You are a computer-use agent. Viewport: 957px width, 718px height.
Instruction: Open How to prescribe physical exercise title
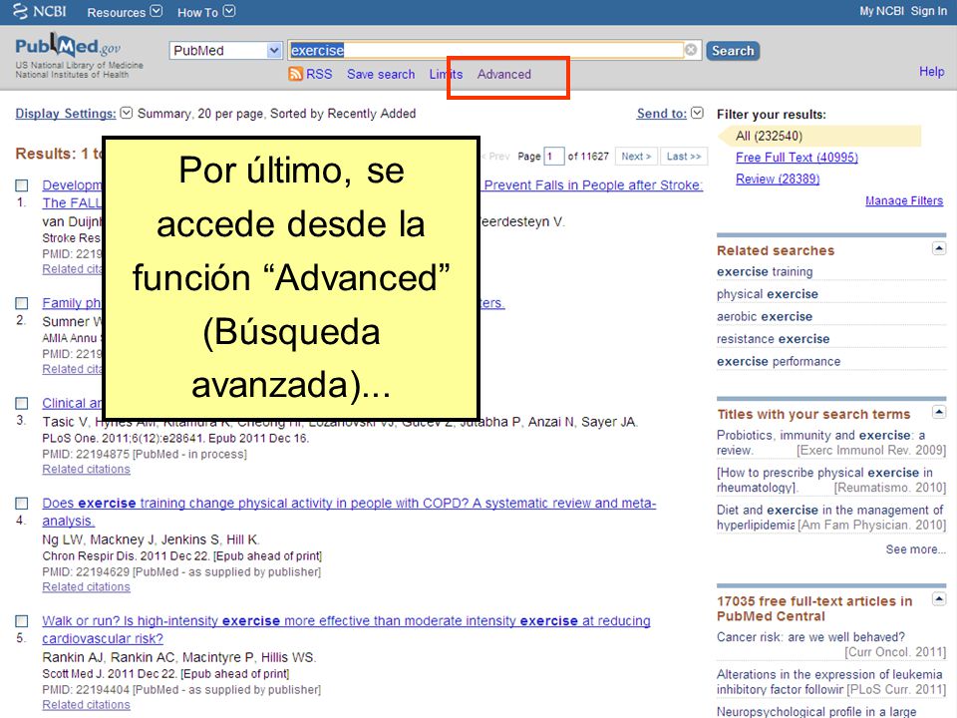[x=824, y=480]
